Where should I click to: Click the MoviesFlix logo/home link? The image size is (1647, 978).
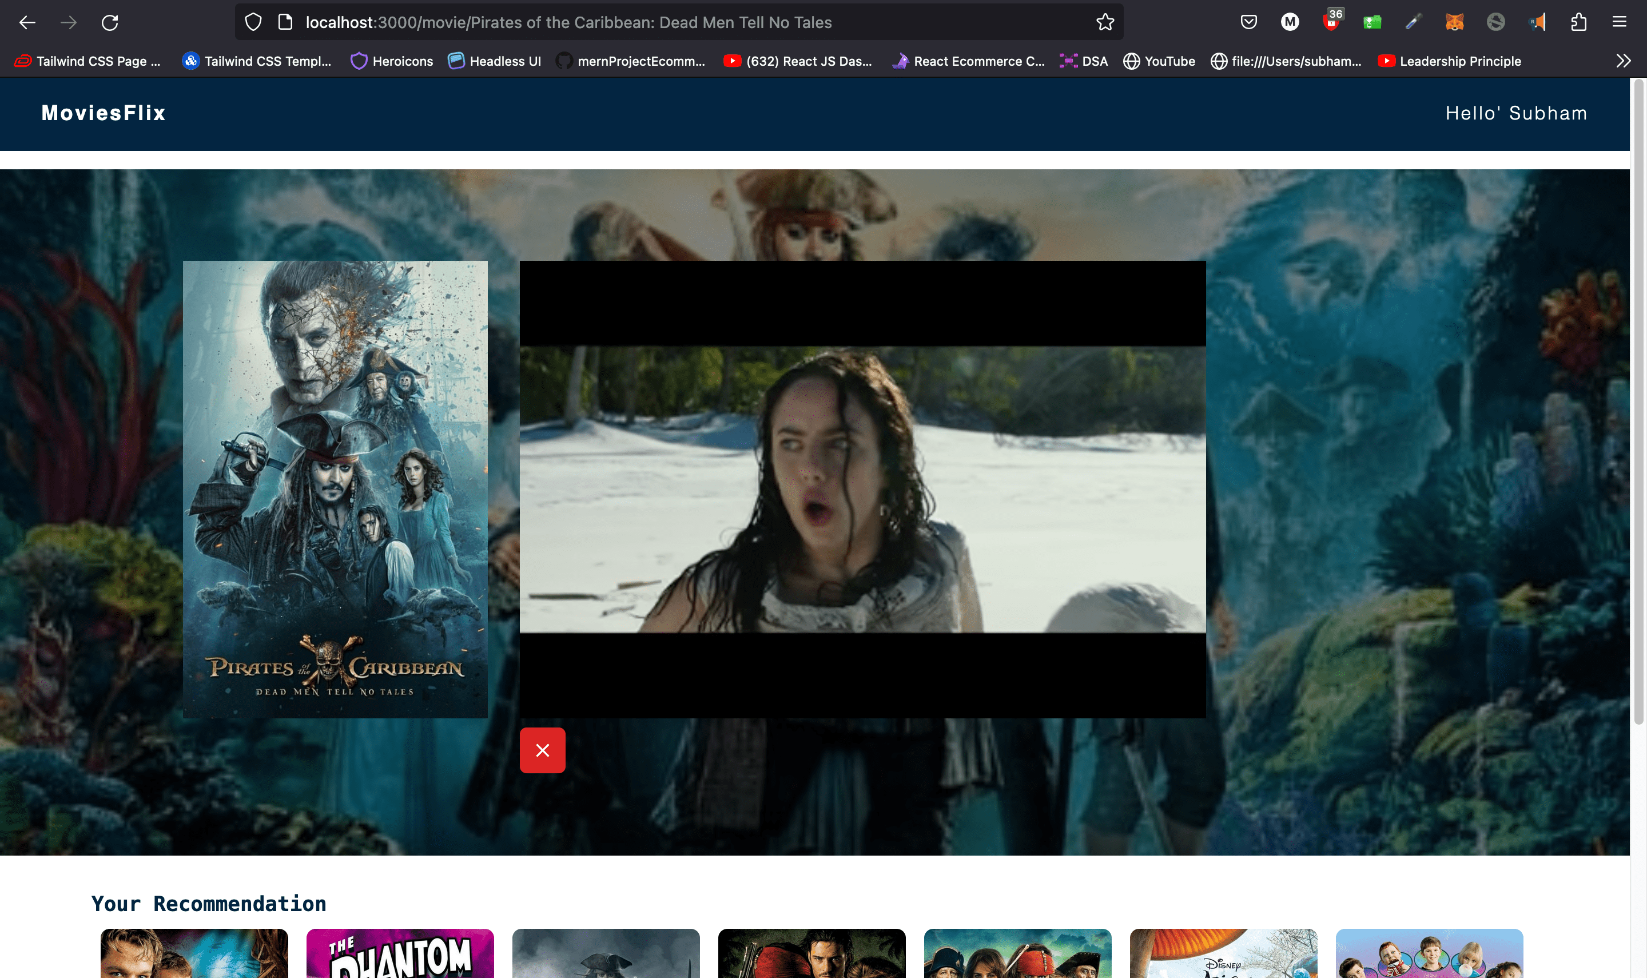coord(102,113)
